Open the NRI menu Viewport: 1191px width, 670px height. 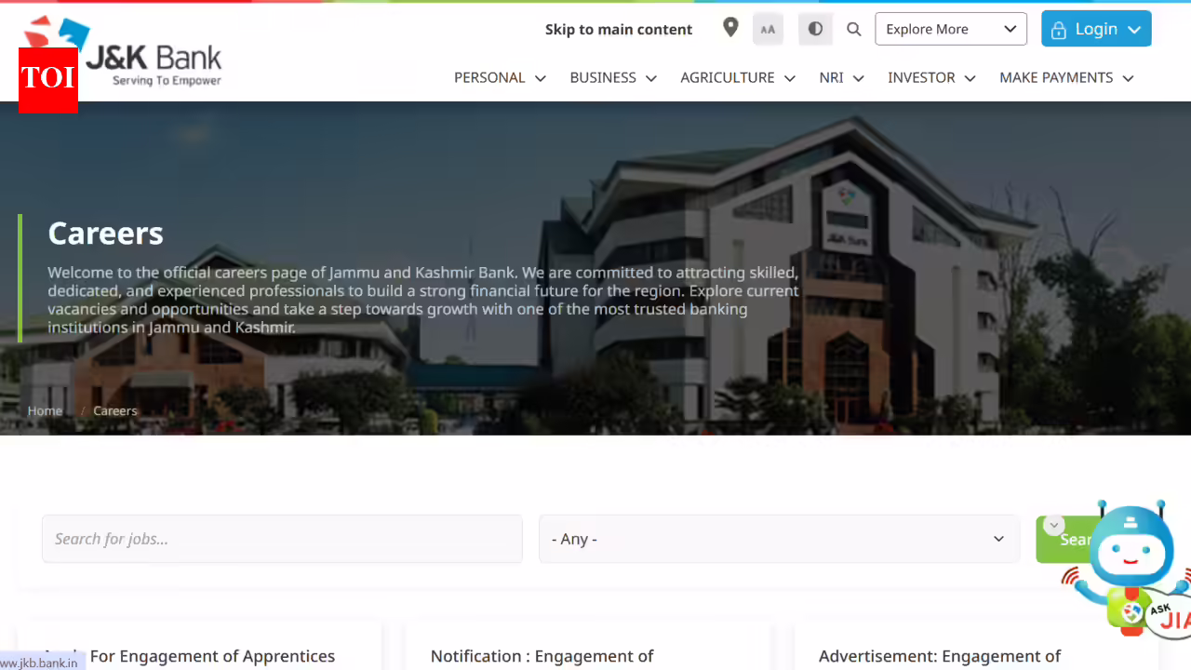841,78
